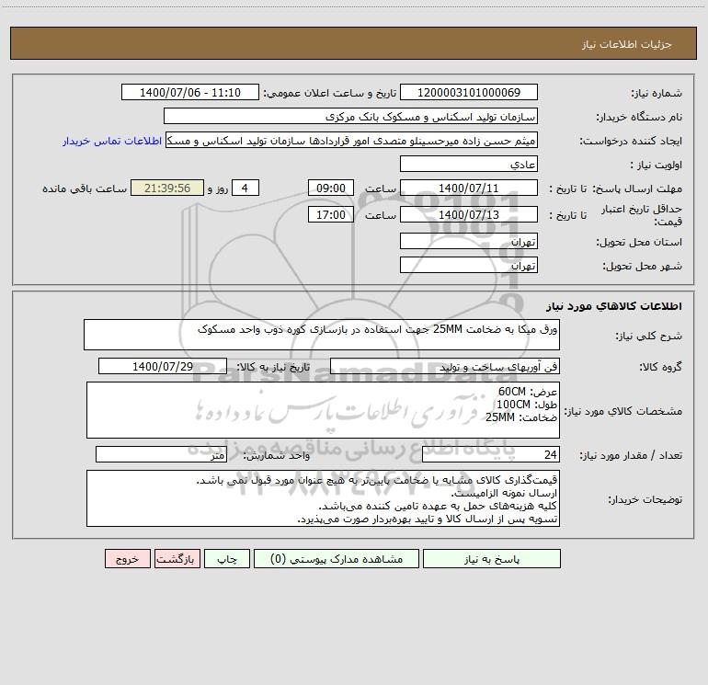
Task: Click the 'نام دستگاه خریدار:' label
Action: point(639,118)
